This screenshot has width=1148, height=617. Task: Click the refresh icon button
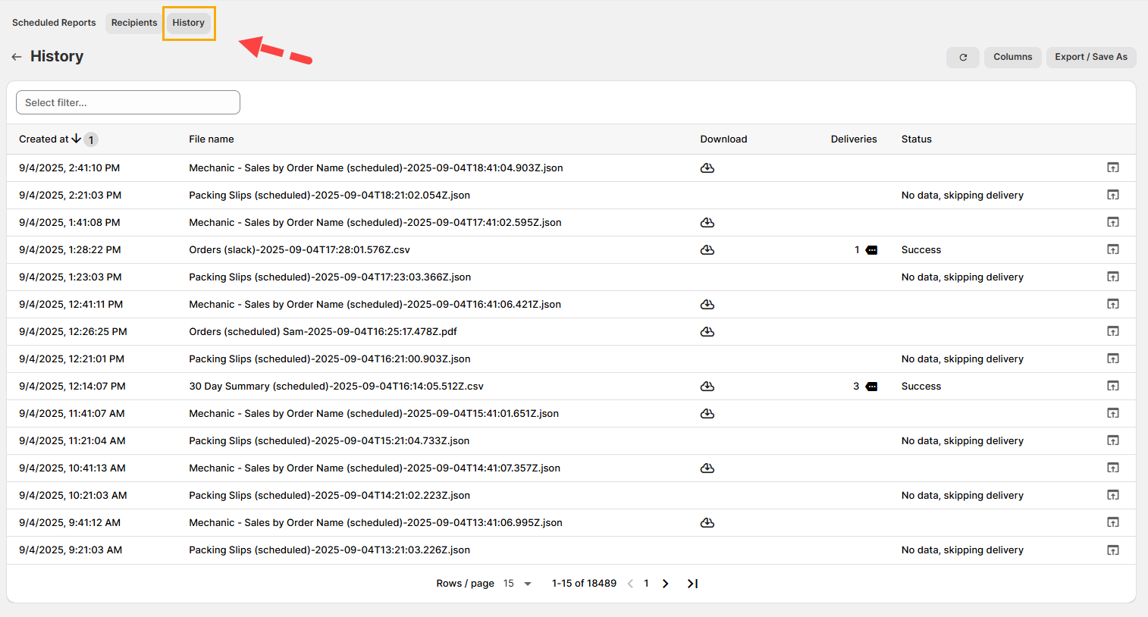(x=962, y=57)
